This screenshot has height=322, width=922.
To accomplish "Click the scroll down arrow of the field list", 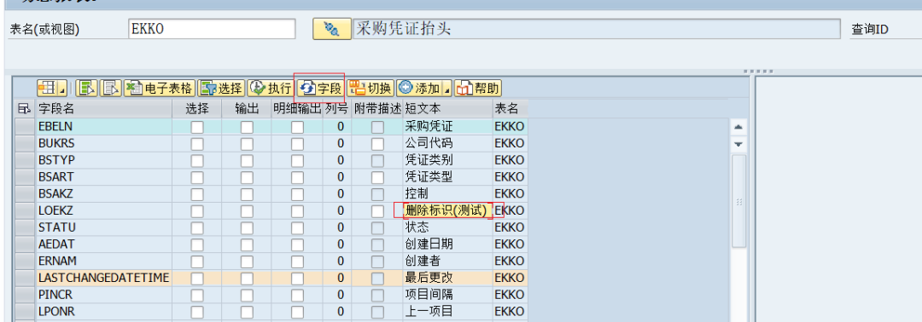I will [738, 144].
